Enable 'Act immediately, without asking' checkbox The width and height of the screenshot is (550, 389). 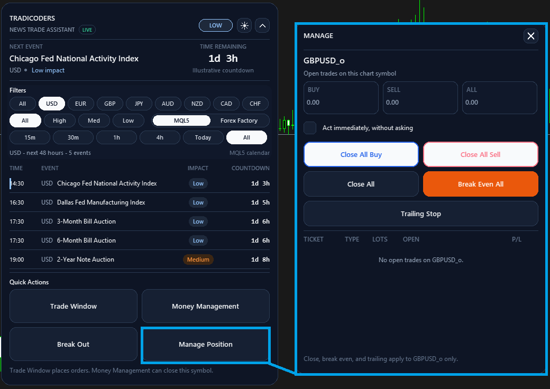coord(310,128)
